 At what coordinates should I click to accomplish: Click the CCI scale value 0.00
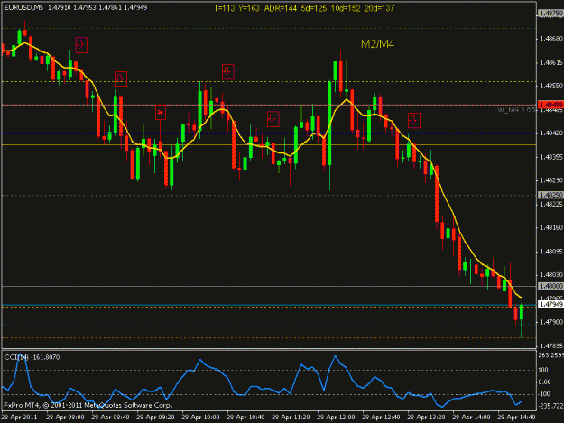(545, 382)
